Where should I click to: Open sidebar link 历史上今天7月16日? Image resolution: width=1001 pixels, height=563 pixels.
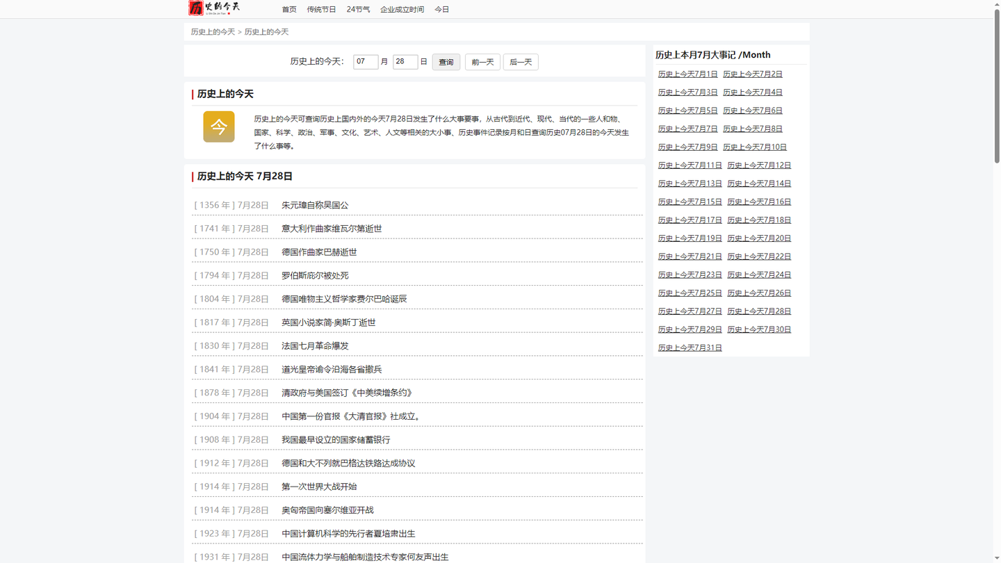click(759, 202)
